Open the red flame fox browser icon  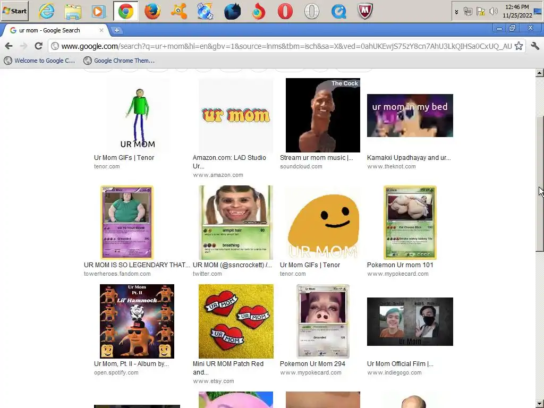[x=259, y=12]
